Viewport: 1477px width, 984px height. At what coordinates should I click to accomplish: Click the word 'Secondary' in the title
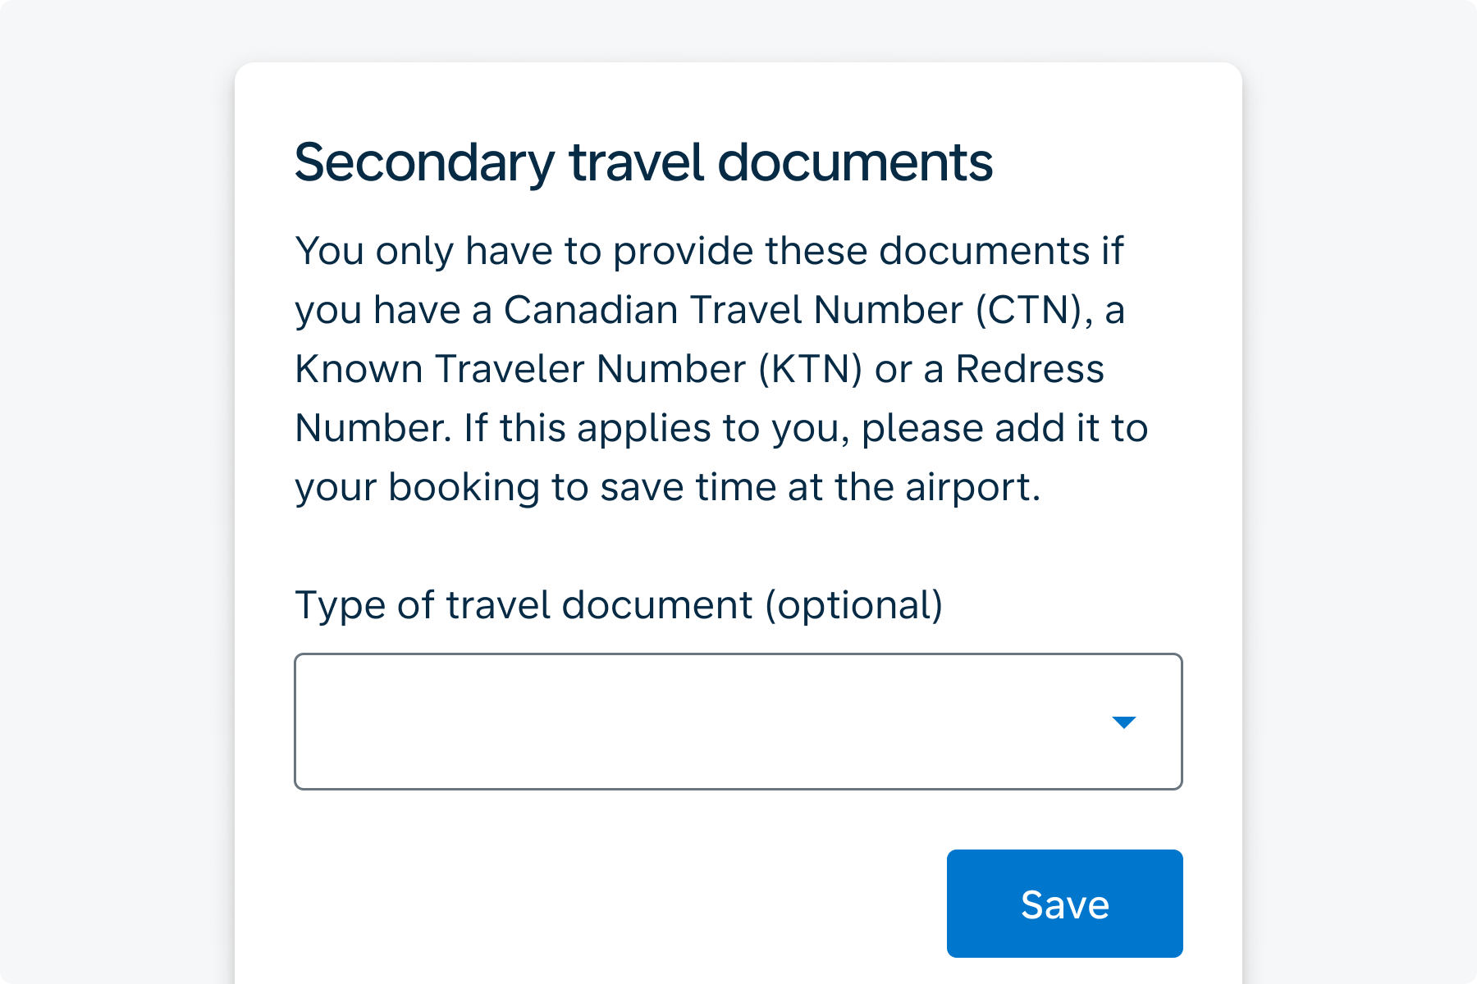[x=424, y=162]
